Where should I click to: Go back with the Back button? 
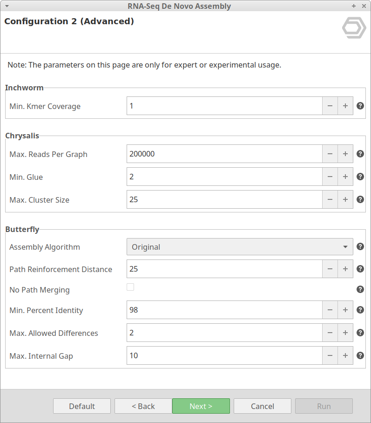click(x=143, y=406)
